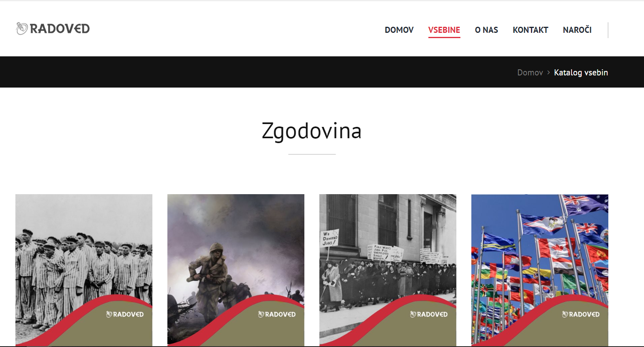This screenshot has width=644, height=347.
Task: Go to the O nas page
Action: pos(486,30)
